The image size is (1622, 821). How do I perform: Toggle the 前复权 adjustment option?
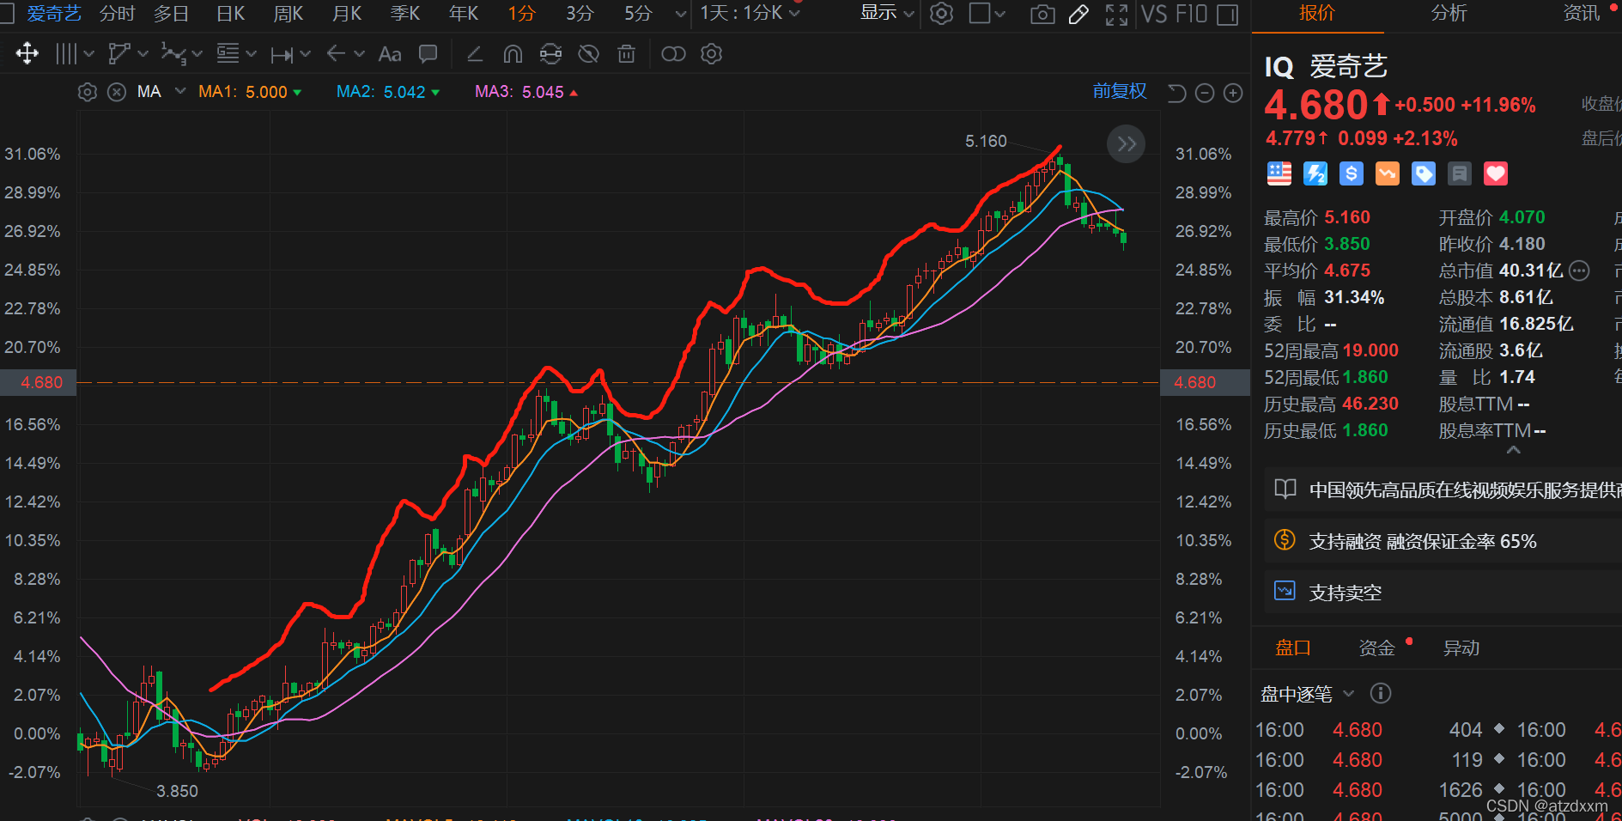point(1120,91)
